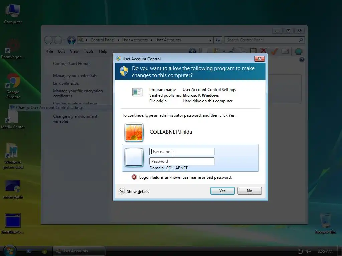This screenshot has height=256, width=342.
Task: Select the blank other-user account tile
Action: tap(134, 158)
